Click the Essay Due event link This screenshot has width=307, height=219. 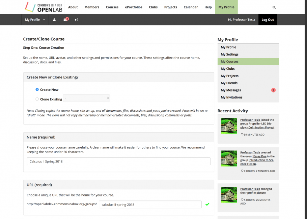[260, 156]
